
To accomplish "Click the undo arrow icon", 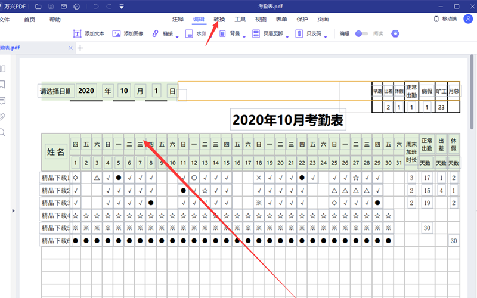I will [96, 7].
